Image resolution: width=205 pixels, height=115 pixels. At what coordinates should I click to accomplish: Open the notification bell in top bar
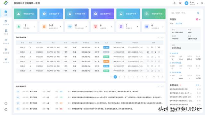coord(180,3)
